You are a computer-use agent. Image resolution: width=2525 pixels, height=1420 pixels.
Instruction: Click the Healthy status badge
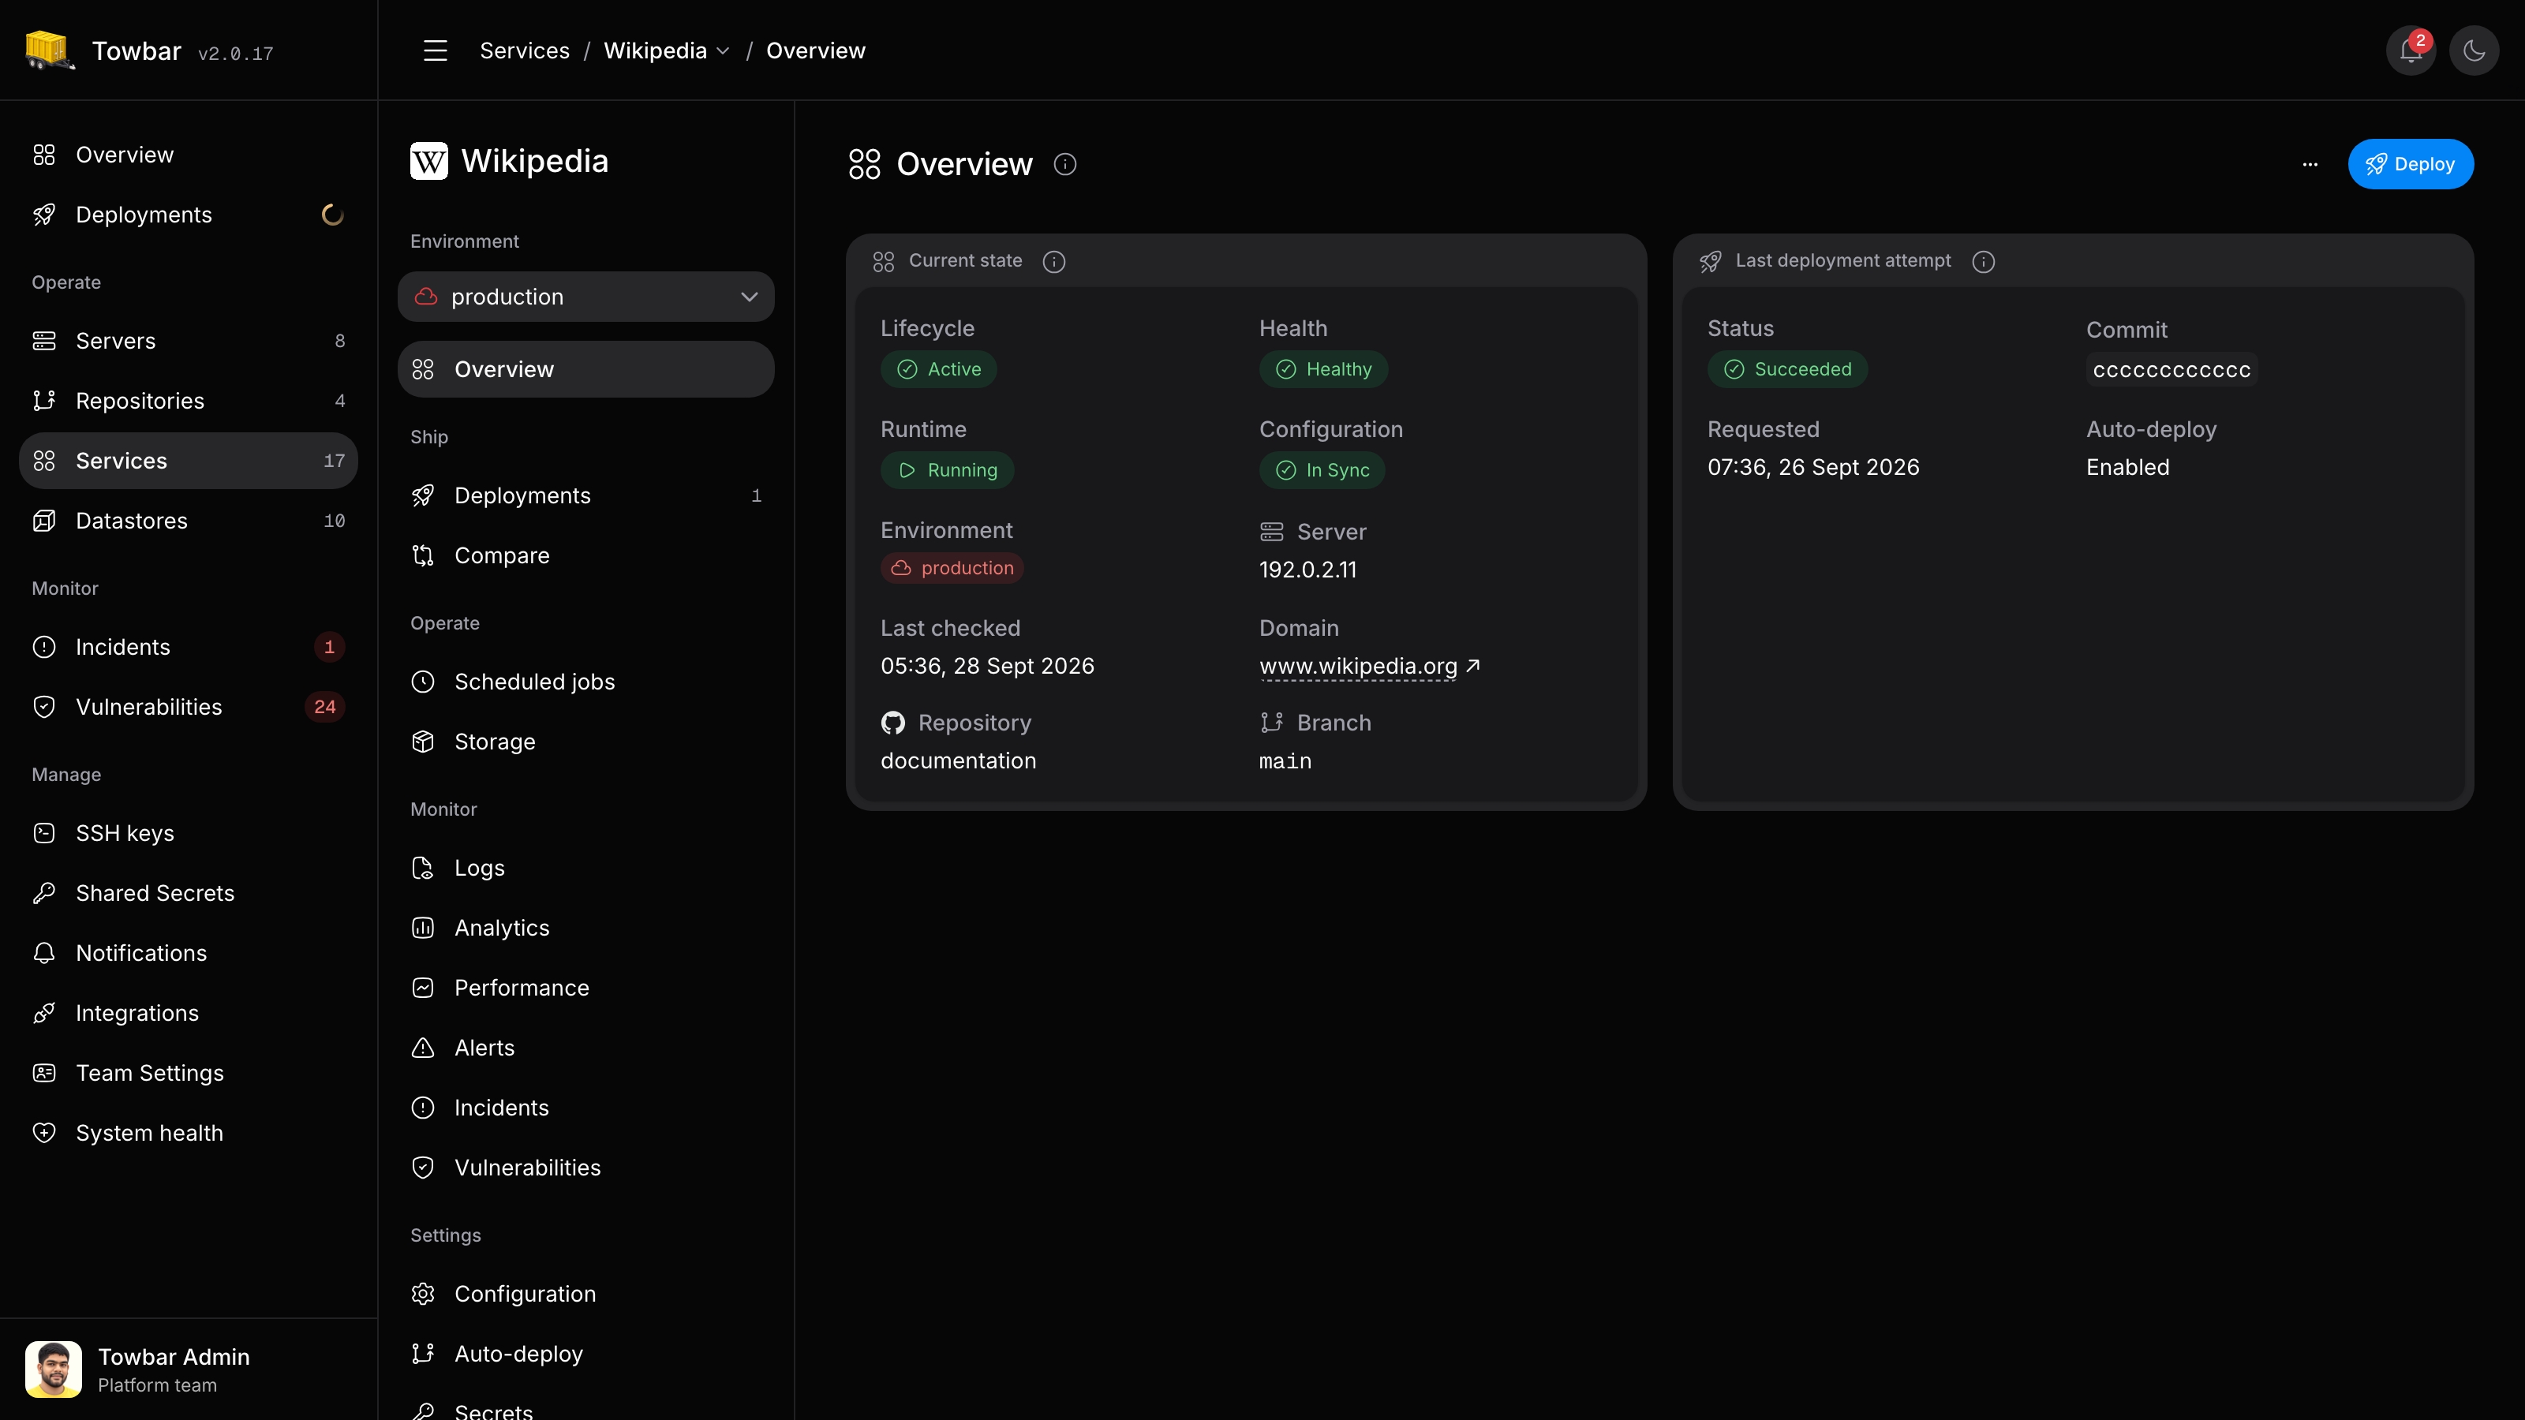click(1323, 369)
